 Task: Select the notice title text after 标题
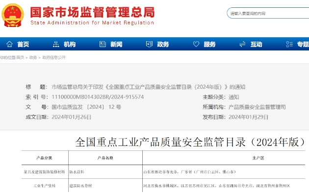(149, 87)
